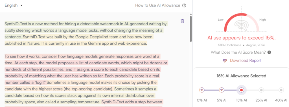Viewport: 289px width, 107px height.
Task: Choose the 25% AI allowance option
Action: click(261, 90)
